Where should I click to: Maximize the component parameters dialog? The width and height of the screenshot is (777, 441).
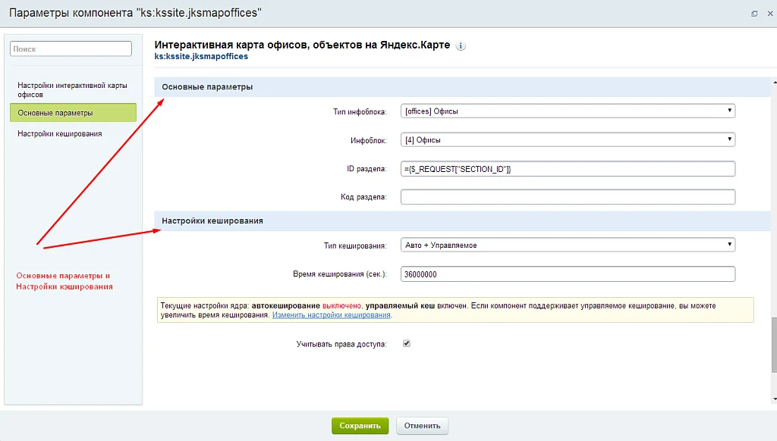click(x=754, y=14)
